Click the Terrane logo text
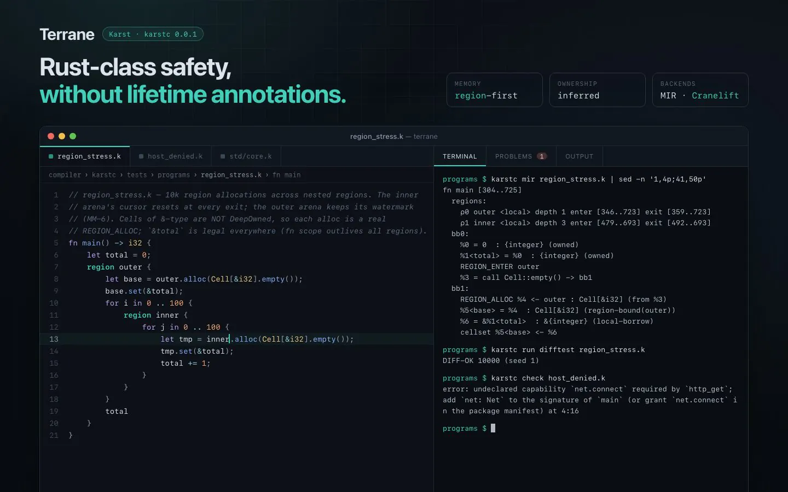This screenshot has height=492, width=788. [x=67, y=34]
